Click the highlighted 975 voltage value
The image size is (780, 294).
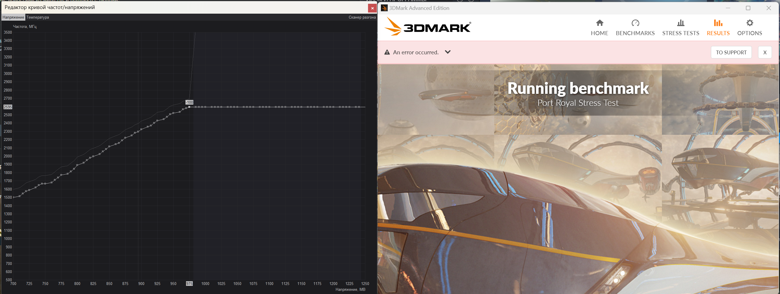coord(189,284)
